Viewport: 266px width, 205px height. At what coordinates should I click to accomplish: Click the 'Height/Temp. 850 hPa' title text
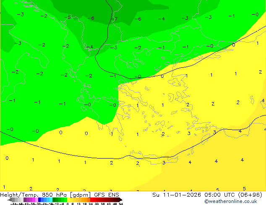coord(34,195)
